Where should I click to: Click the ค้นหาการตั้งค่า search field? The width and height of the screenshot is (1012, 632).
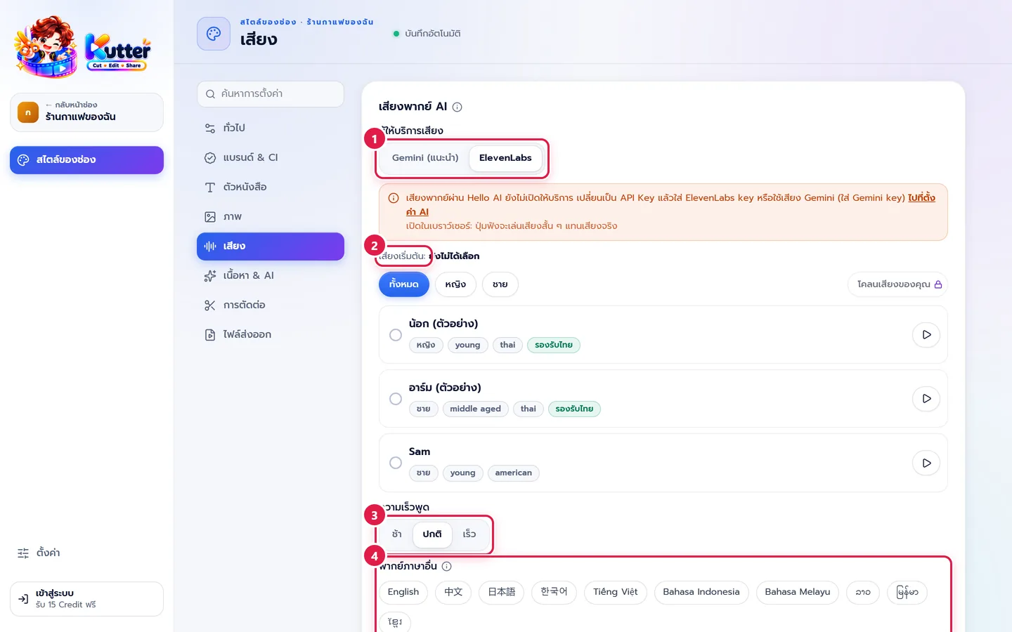click(x=271, y=94)
